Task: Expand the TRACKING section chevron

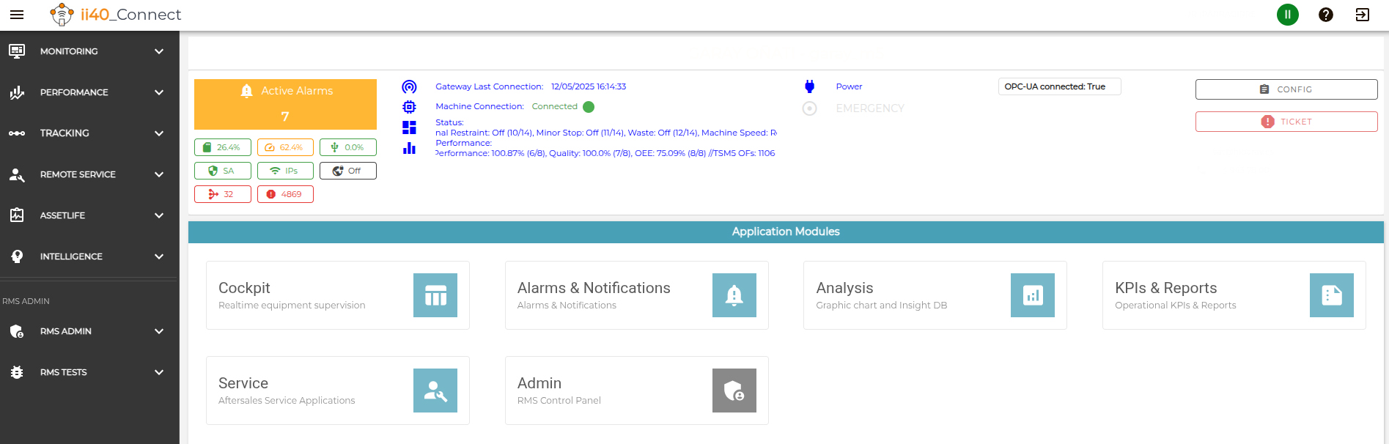Action: pos(159,133)
